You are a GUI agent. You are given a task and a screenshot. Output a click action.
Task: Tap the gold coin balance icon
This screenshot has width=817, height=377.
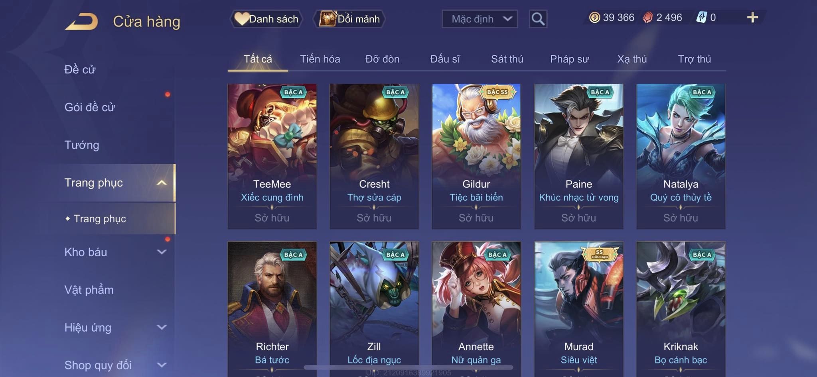tap(594, 18)
